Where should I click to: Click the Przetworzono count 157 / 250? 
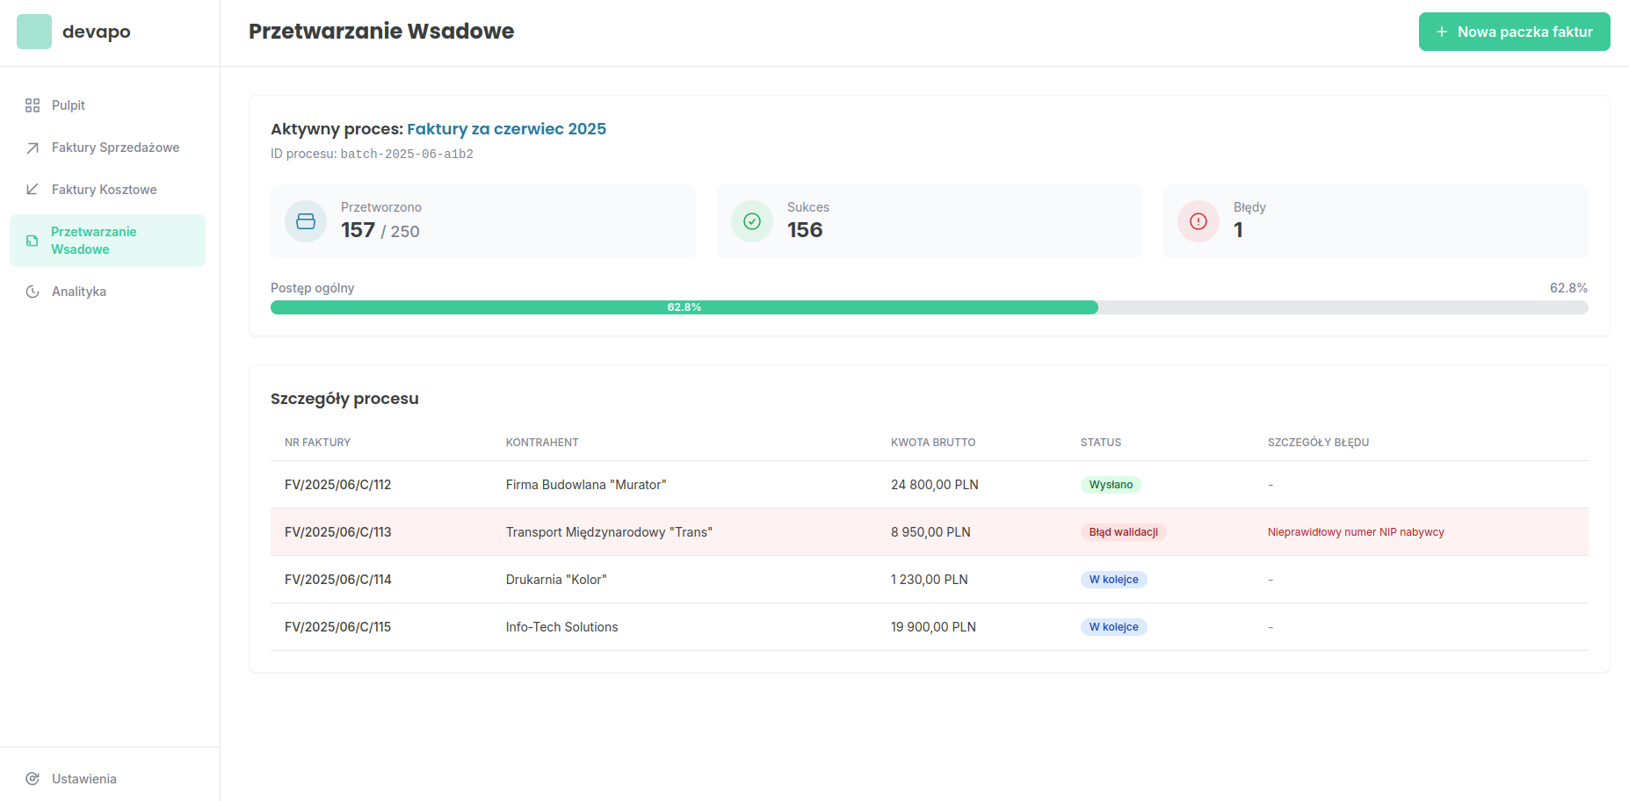(380, 230)
